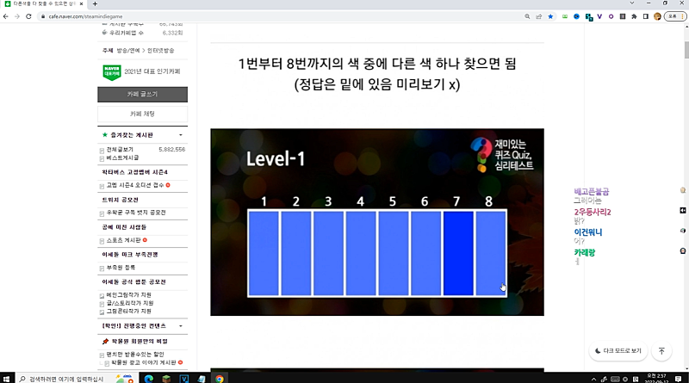Click the browser back arrow
Viewport: 689px width, 383px height.
(6, 16)
